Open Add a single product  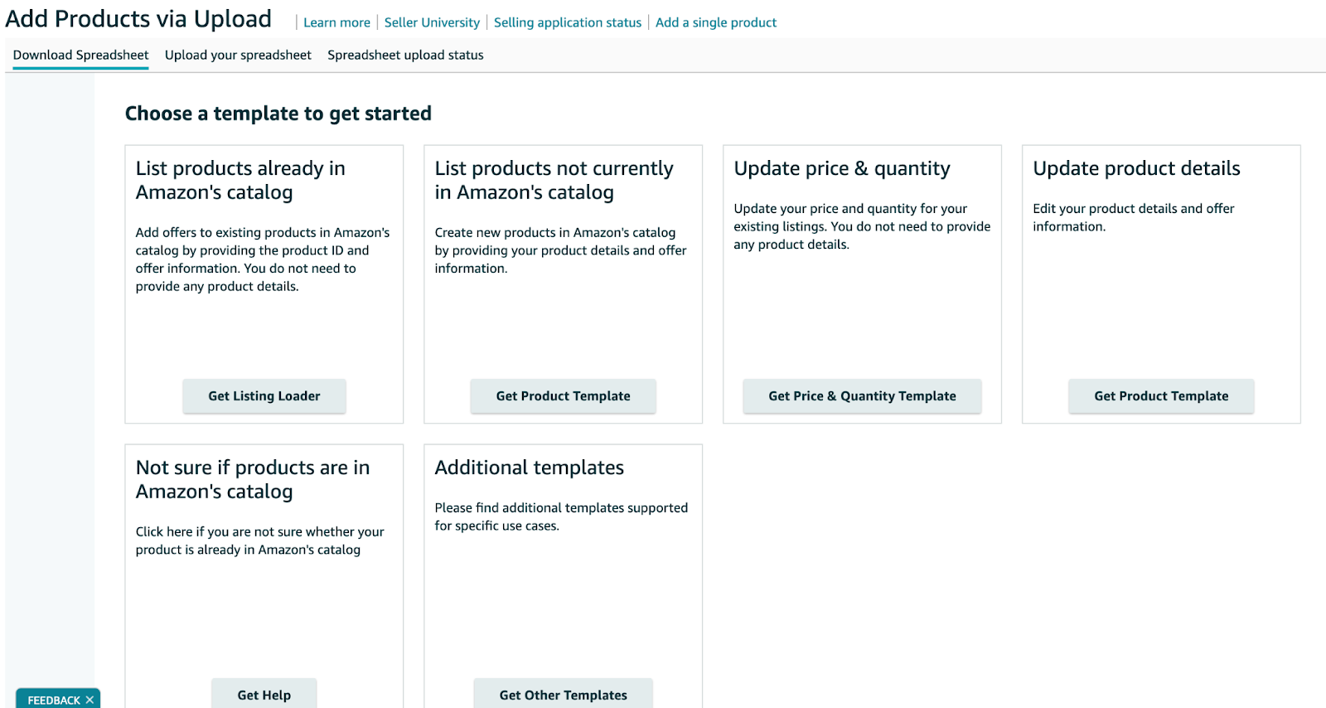715,22
